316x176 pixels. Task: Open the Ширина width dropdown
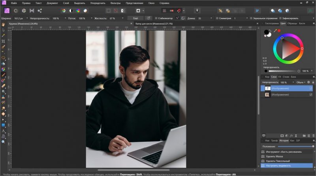(x=27, y=18)
